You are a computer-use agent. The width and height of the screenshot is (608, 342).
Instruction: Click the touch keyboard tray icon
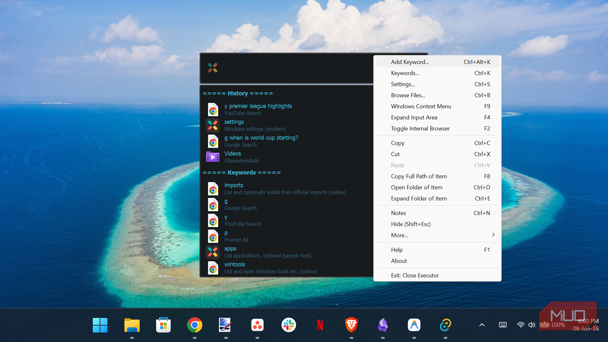coord(503,325)
